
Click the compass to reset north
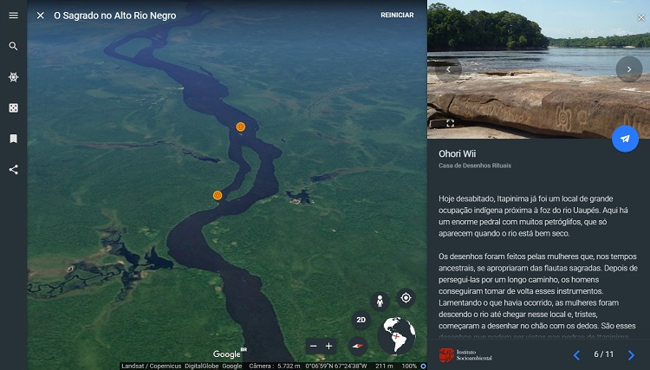pyautogui.click(x=358, y=346)
